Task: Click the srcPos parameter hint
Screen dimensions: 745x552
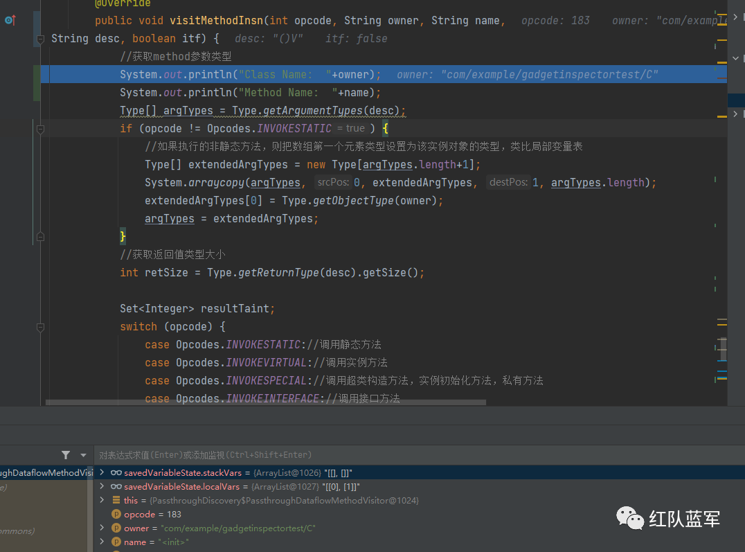Action: [333, 182]
